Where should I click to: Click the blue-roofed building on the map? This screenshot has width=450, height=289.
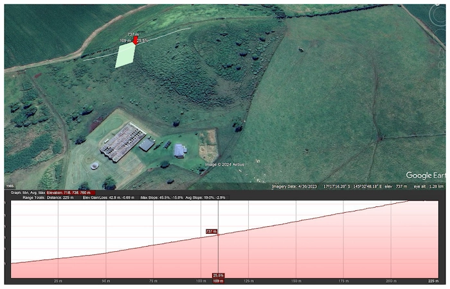point(180,151)
